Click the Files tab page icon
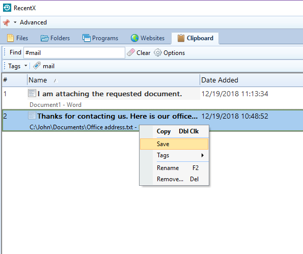 coord(10,38)
